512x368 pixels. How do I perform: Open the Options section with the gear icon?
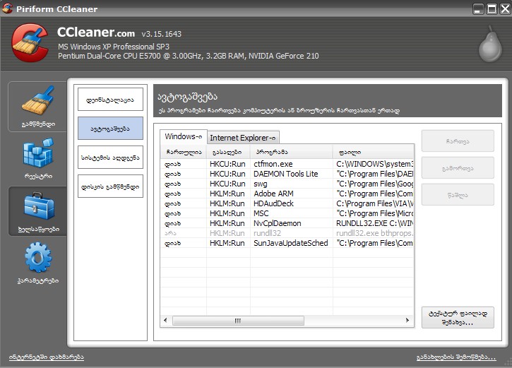[x=37, y=262]
